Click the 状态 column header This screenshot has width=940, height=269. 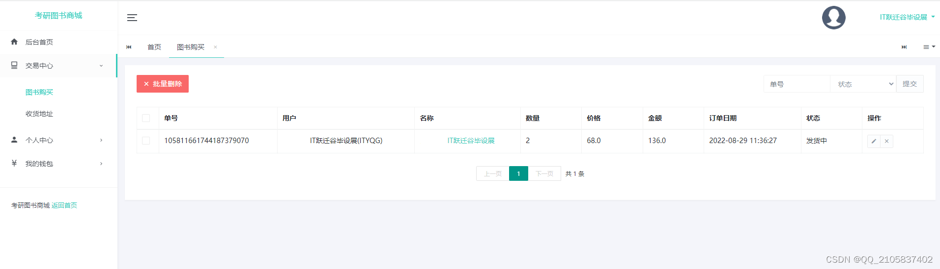tap(813, 118)
